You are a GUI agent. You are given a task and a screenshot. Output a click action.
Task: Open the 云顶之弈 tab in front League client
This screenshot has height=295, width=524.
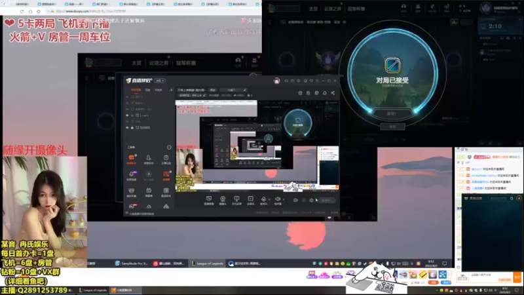click(x=332, y=9)
